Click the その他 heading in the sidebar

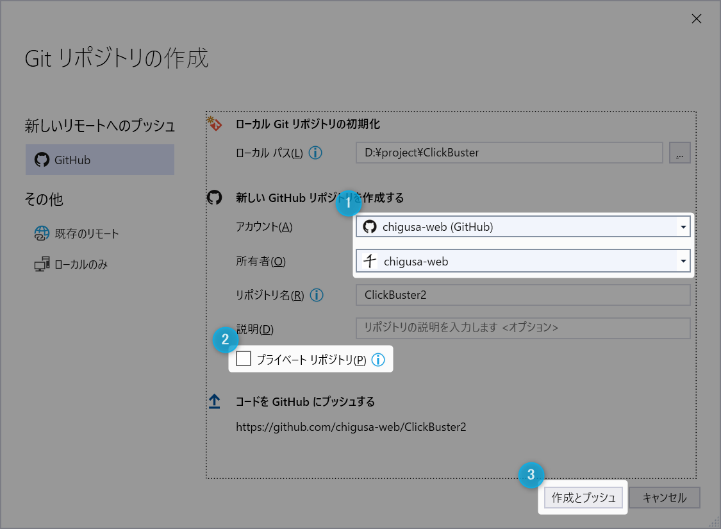tap(44, 199)
